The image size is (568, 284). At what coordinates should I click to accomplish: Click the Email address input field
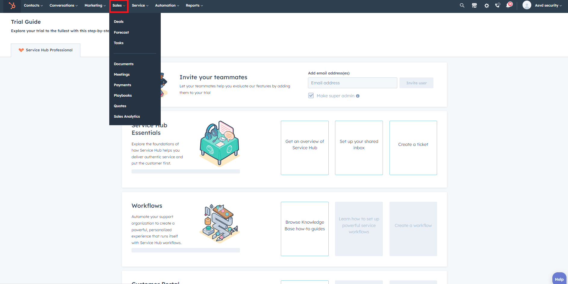[352, 83]
